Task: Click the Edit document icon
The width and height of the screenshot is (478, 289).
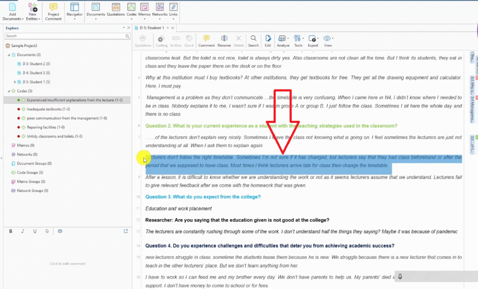Action: tap(268, 41)
